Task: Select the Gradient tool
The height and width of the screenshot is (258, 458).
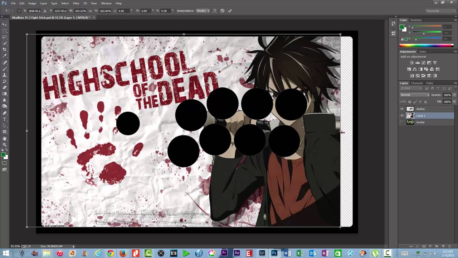Action: click(x=5, y=94)
